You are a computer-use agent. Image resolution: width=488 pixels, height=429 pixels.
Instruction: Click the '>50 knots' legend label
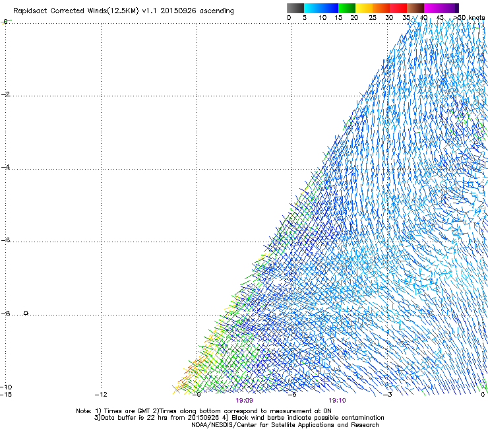pyautogui.click(x=469, y=18)
